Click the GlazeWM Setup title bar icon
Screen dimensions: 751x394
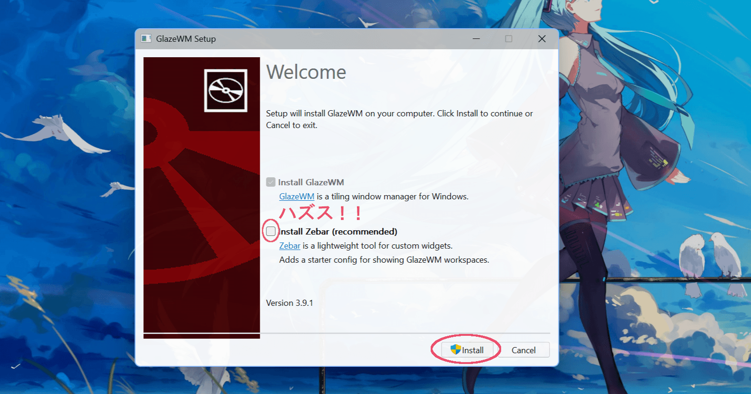pos(146,38)
